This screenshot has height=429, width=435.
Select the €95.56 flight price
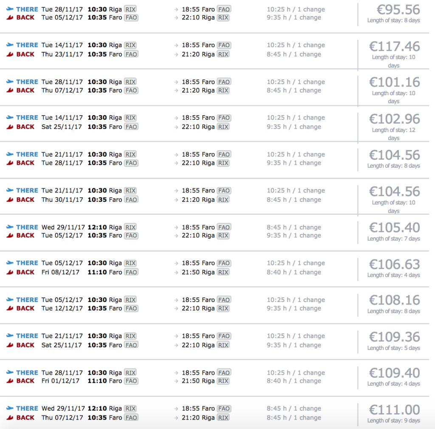(x=394, y=10)
